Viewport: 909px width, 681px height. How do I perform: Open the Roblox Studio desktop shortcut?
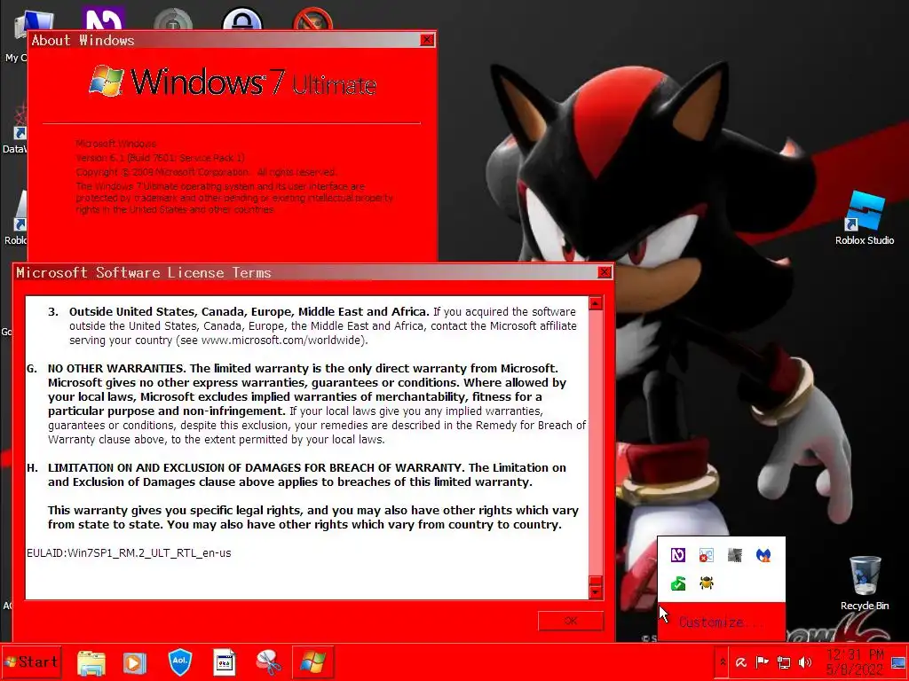pos(865,218)
